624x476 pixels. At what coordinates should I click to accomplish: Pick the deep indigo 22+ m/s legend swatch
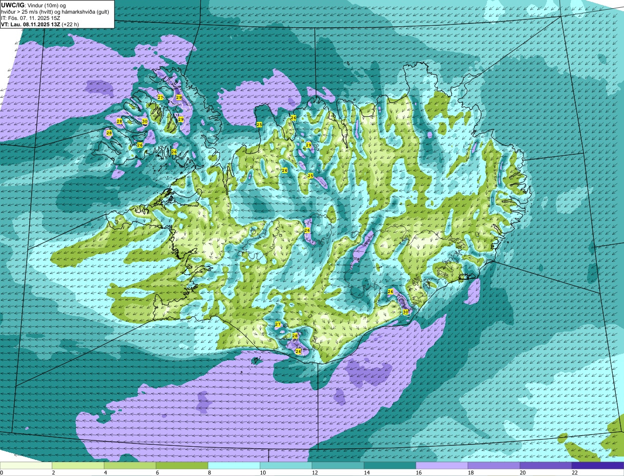click(598, 465)
